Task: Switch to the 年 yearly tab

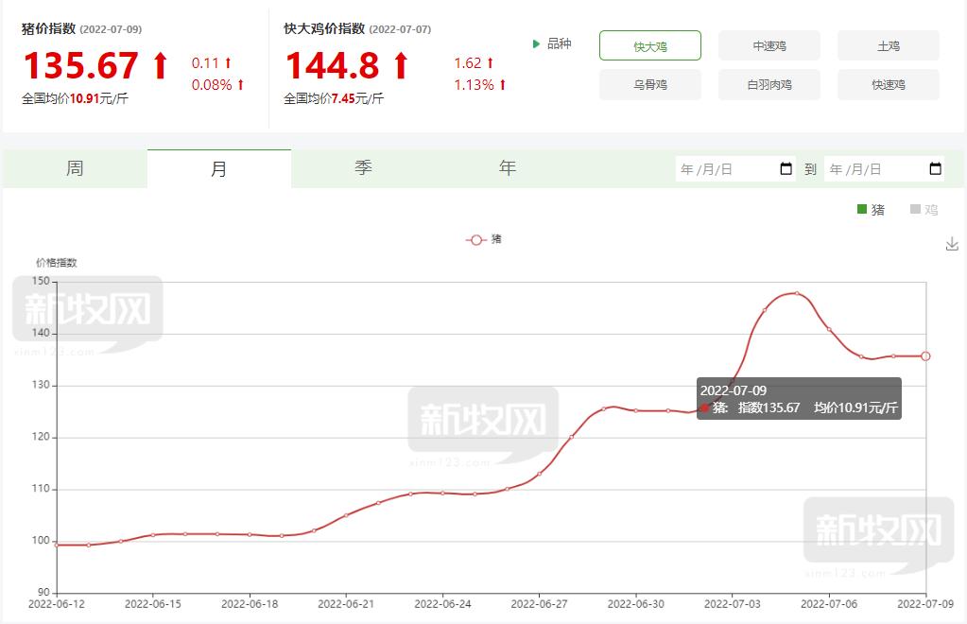Action: (x=508, y=168)
